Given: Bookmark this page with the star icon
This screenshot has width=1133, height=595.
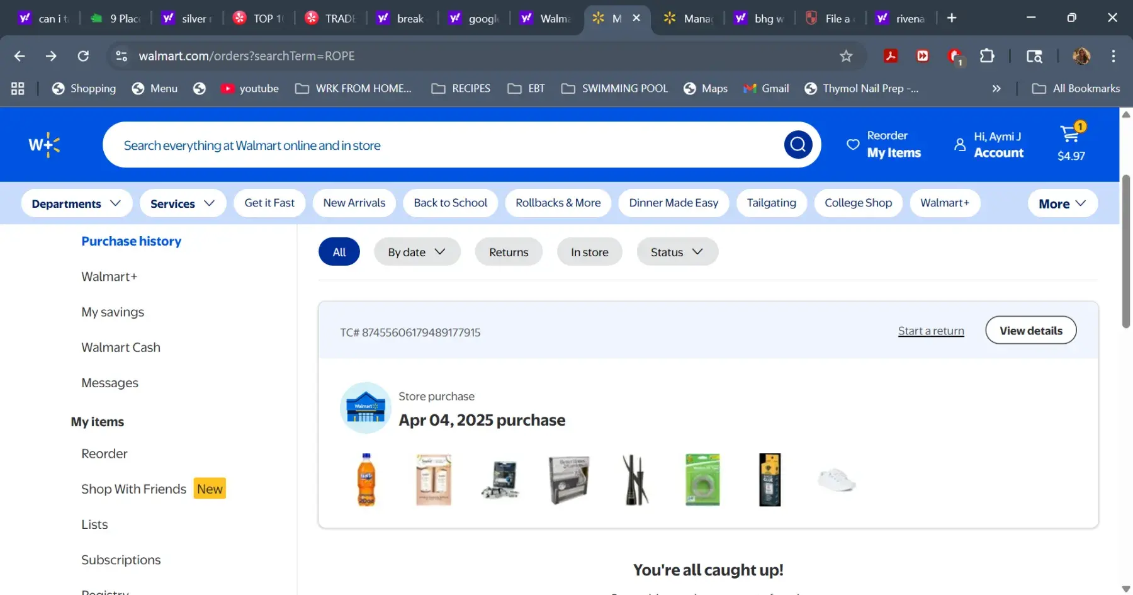Looking at the screenshot, I should point(846,56).
